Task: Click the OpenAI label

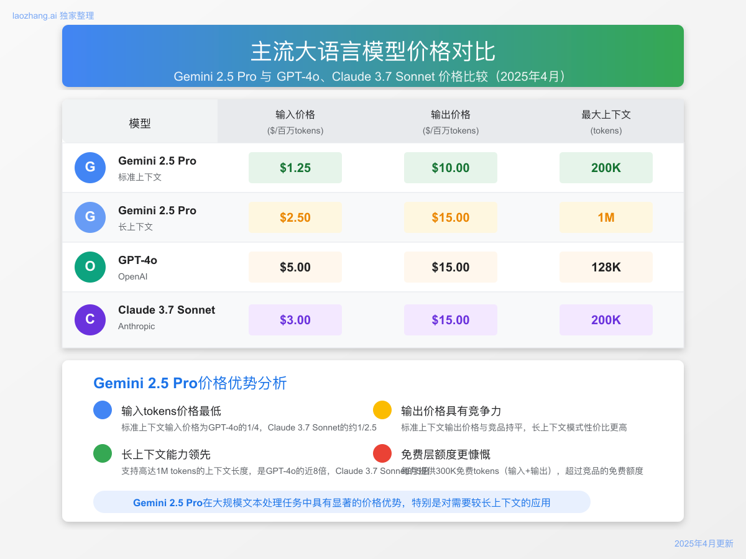Action: 133,276
